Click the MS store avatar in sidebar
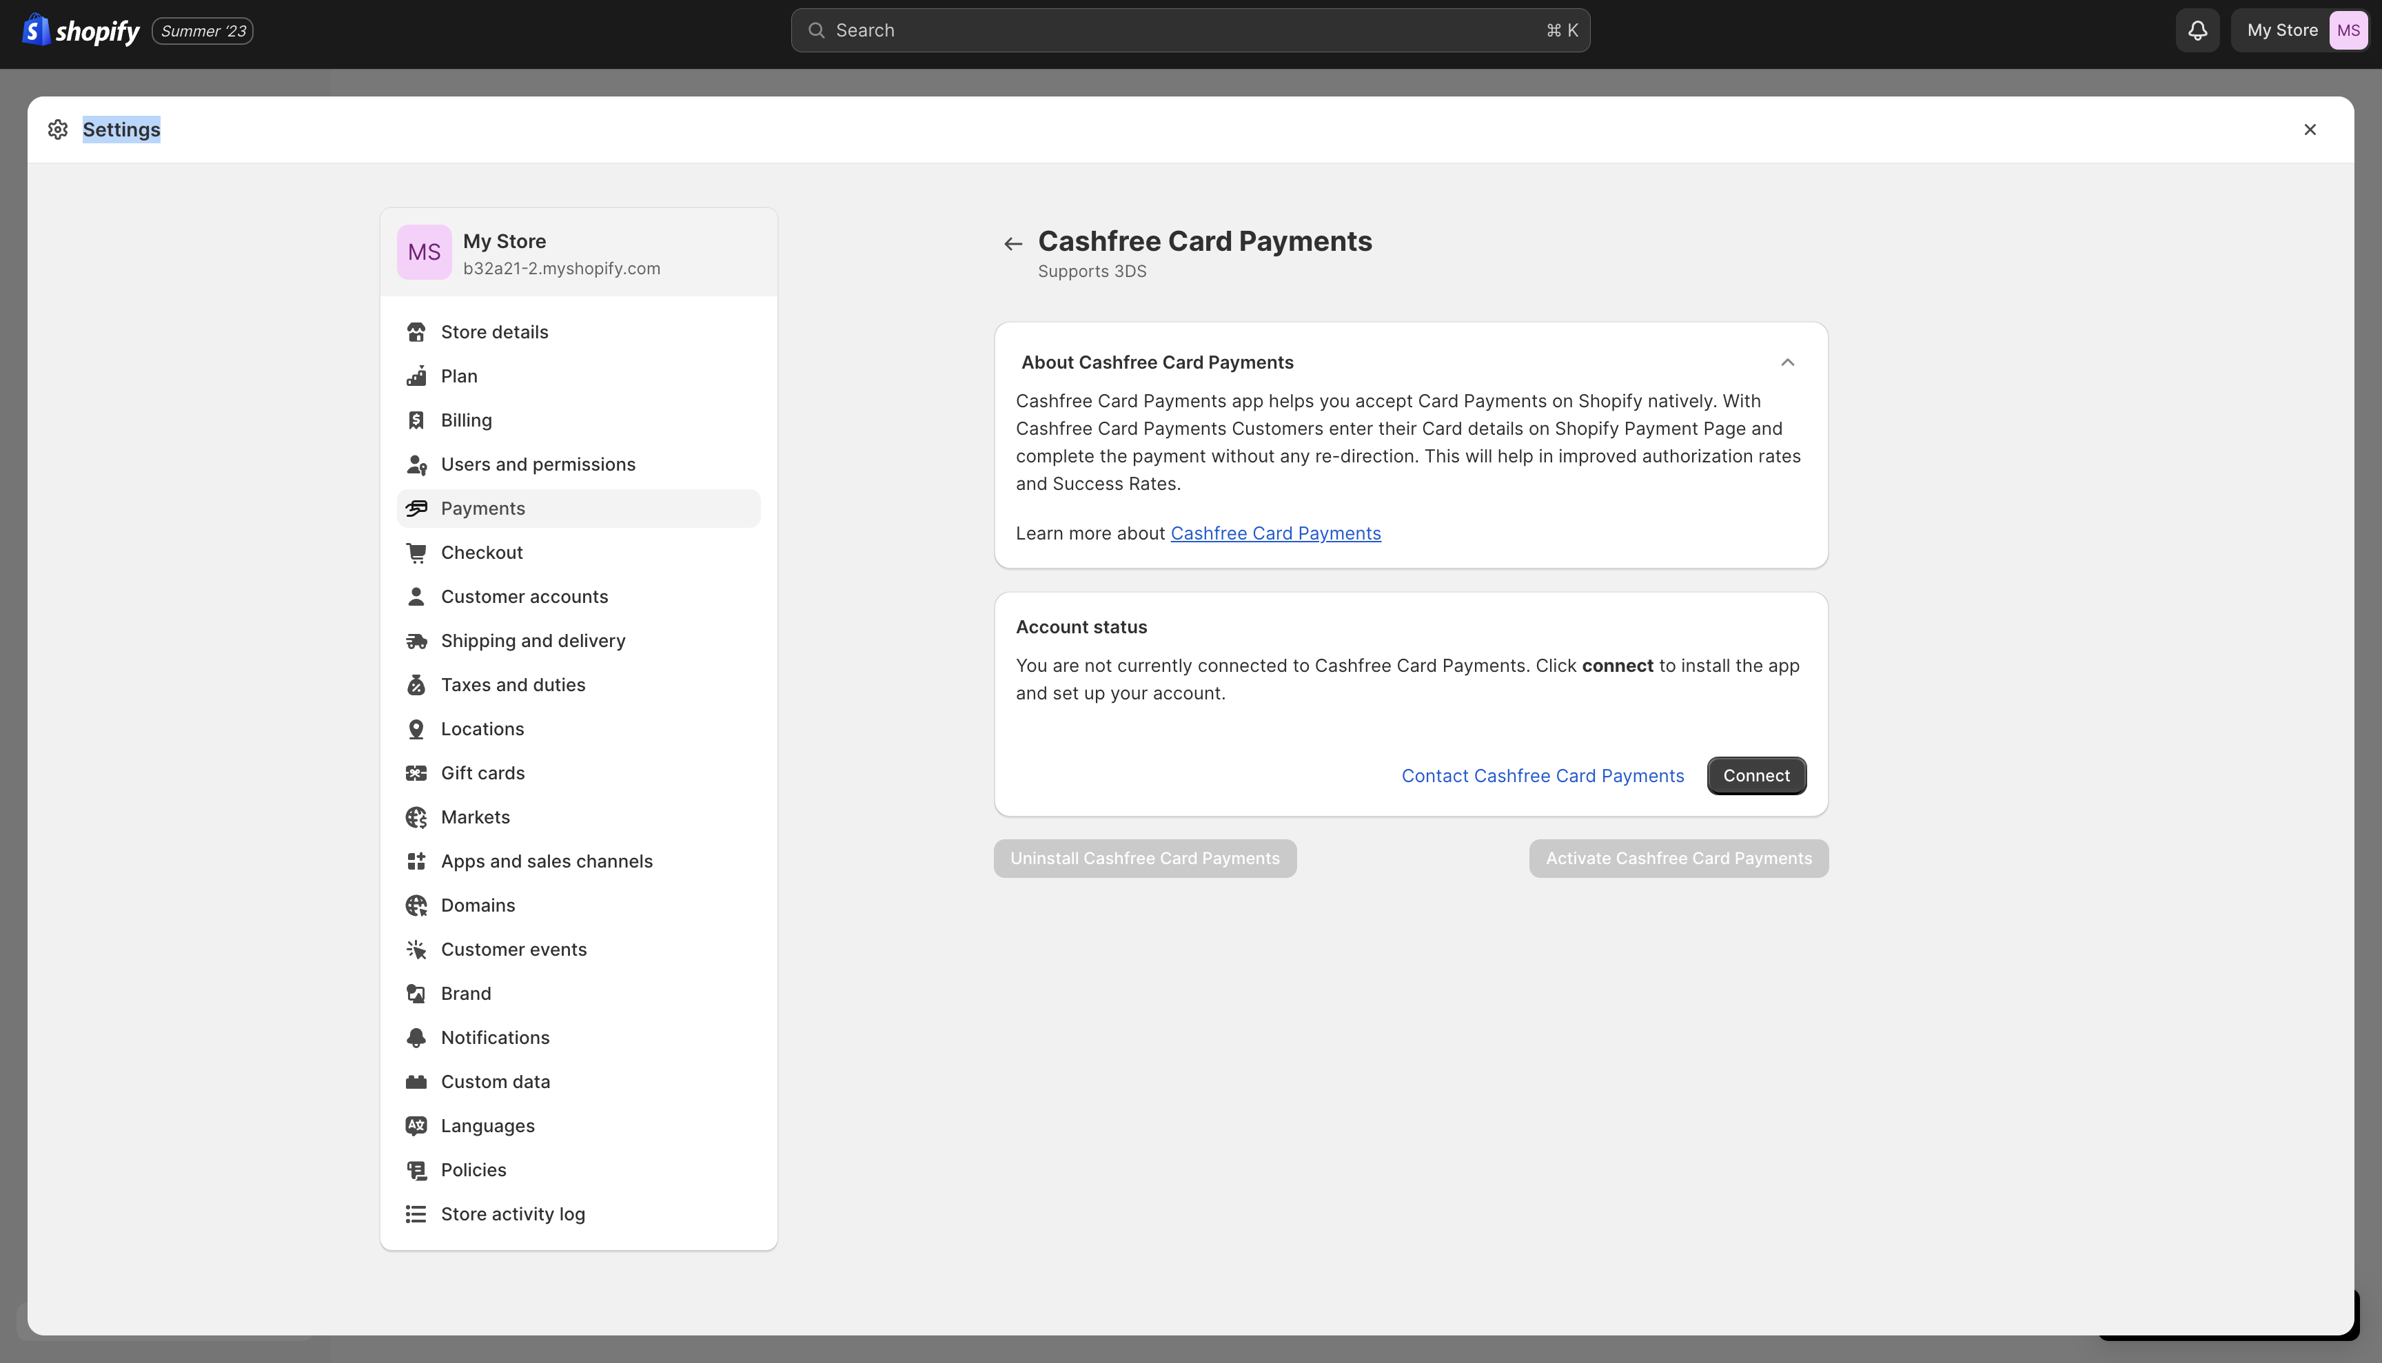Screen dimensions: 2382x1363 pyautogui.click(x=424, y=252)
